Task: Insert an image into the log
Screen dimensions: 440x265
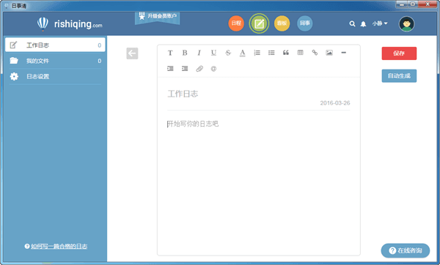Action: click(329, 53)
